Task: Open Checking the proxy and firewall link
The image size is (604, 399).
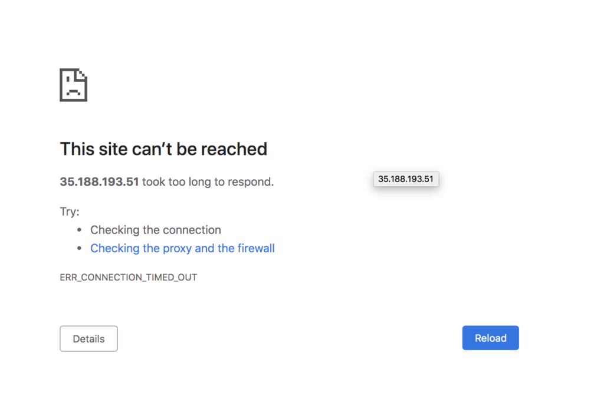Action: (x=182, y=248)
